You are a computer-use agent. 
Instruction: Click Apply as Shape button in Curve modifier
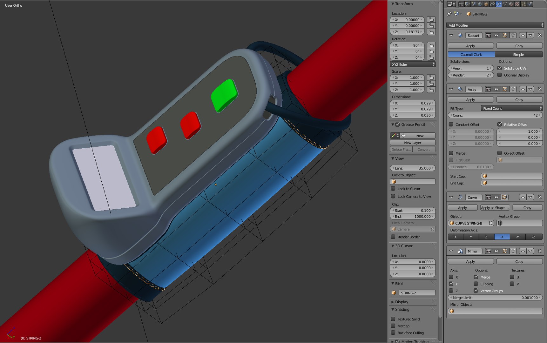(495, 208)
